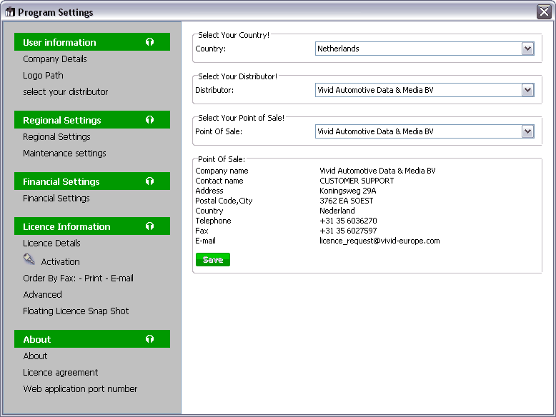The width and height of the screenshot is (556, 417).
Task: Click the Regional Settings header text
Action: (x=62, y=121)
